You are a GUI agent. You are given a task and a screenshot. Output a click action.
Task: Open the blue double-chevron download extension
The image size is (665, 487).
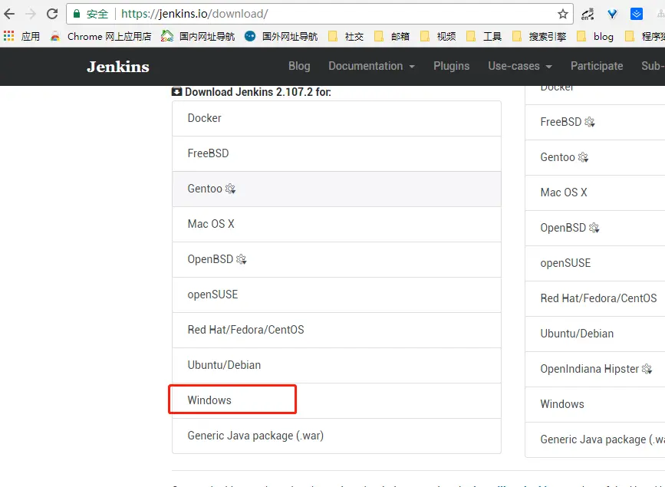(636, 14)
